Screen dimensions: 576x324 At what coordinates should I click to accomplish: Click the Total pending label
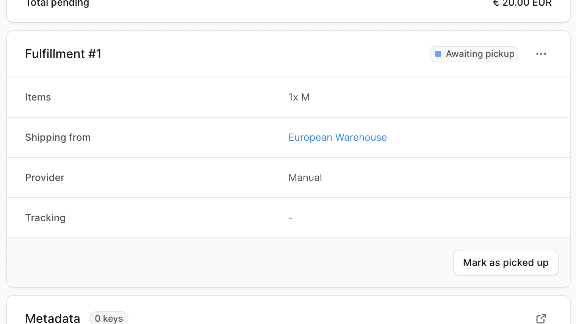coord(57,4)
